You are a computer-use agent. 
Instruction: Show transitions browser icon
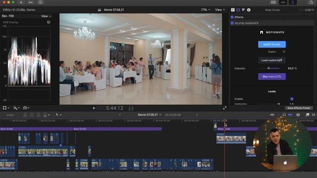click(x=314, y=115)
